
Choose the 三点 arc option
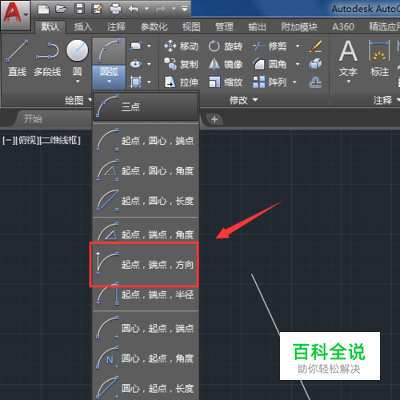point(146,106)
